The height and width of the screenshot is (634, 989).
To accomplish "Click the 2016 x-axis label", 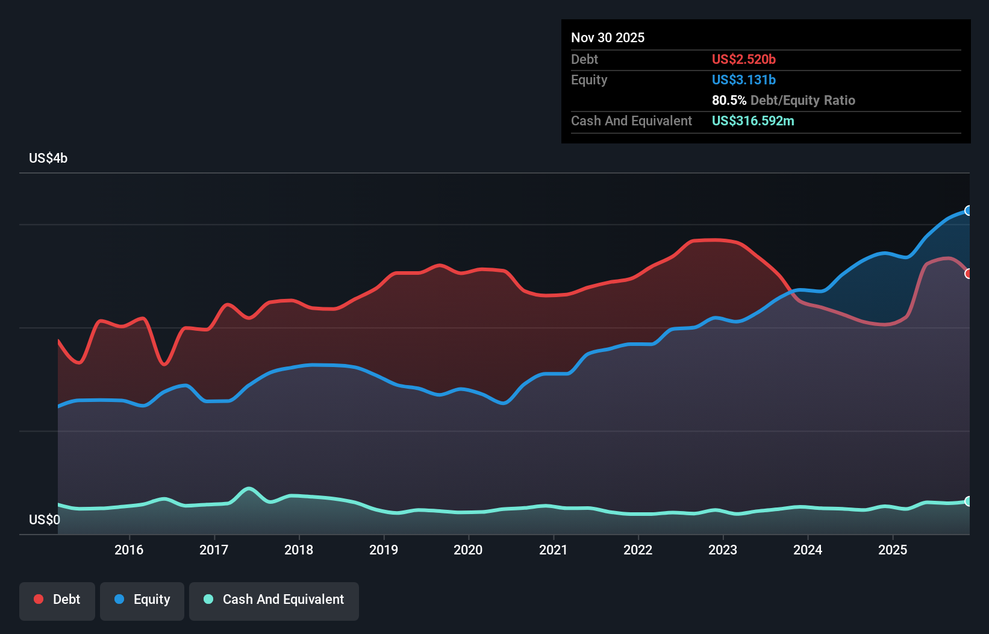I will pyautogui.click(x=129, y=550).
